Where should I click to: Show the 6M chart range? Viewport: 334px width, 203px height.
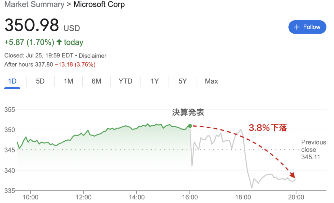pos(96,81)
